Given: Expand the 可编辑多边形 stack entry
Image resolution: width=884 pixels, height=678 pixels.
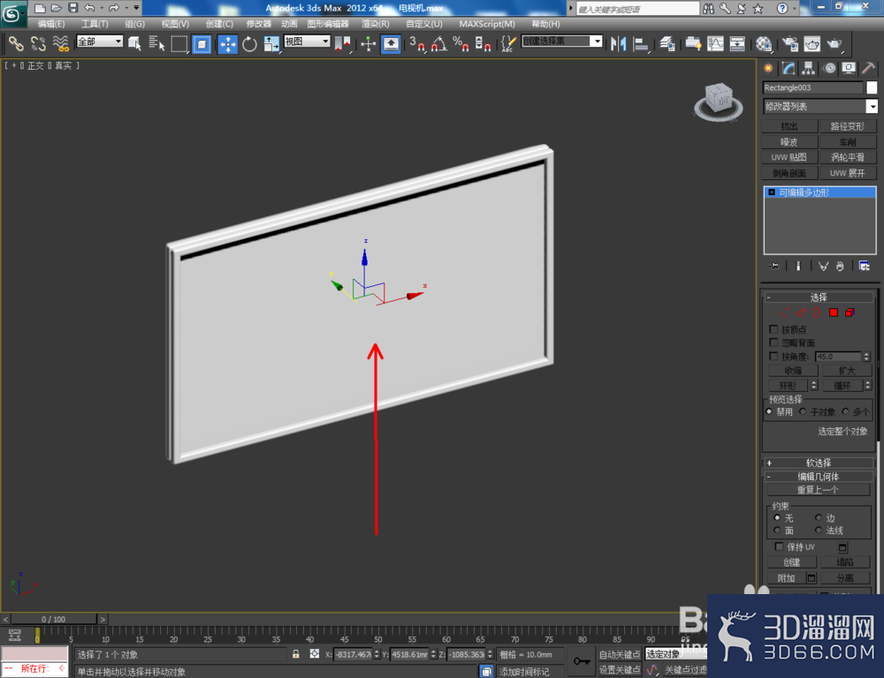Looking at the screenshot, I should [x=772, y=192].
